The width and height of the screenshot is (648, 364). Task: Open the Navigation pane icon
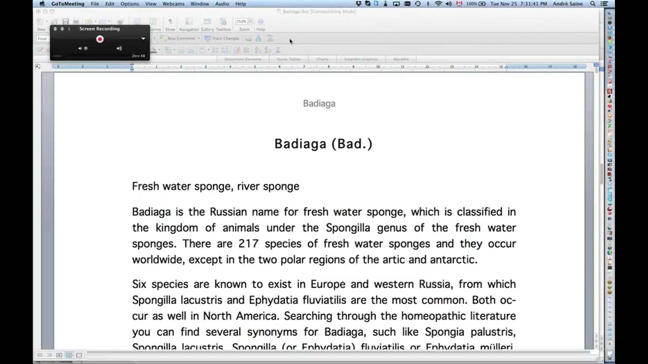tap(189, 22)
